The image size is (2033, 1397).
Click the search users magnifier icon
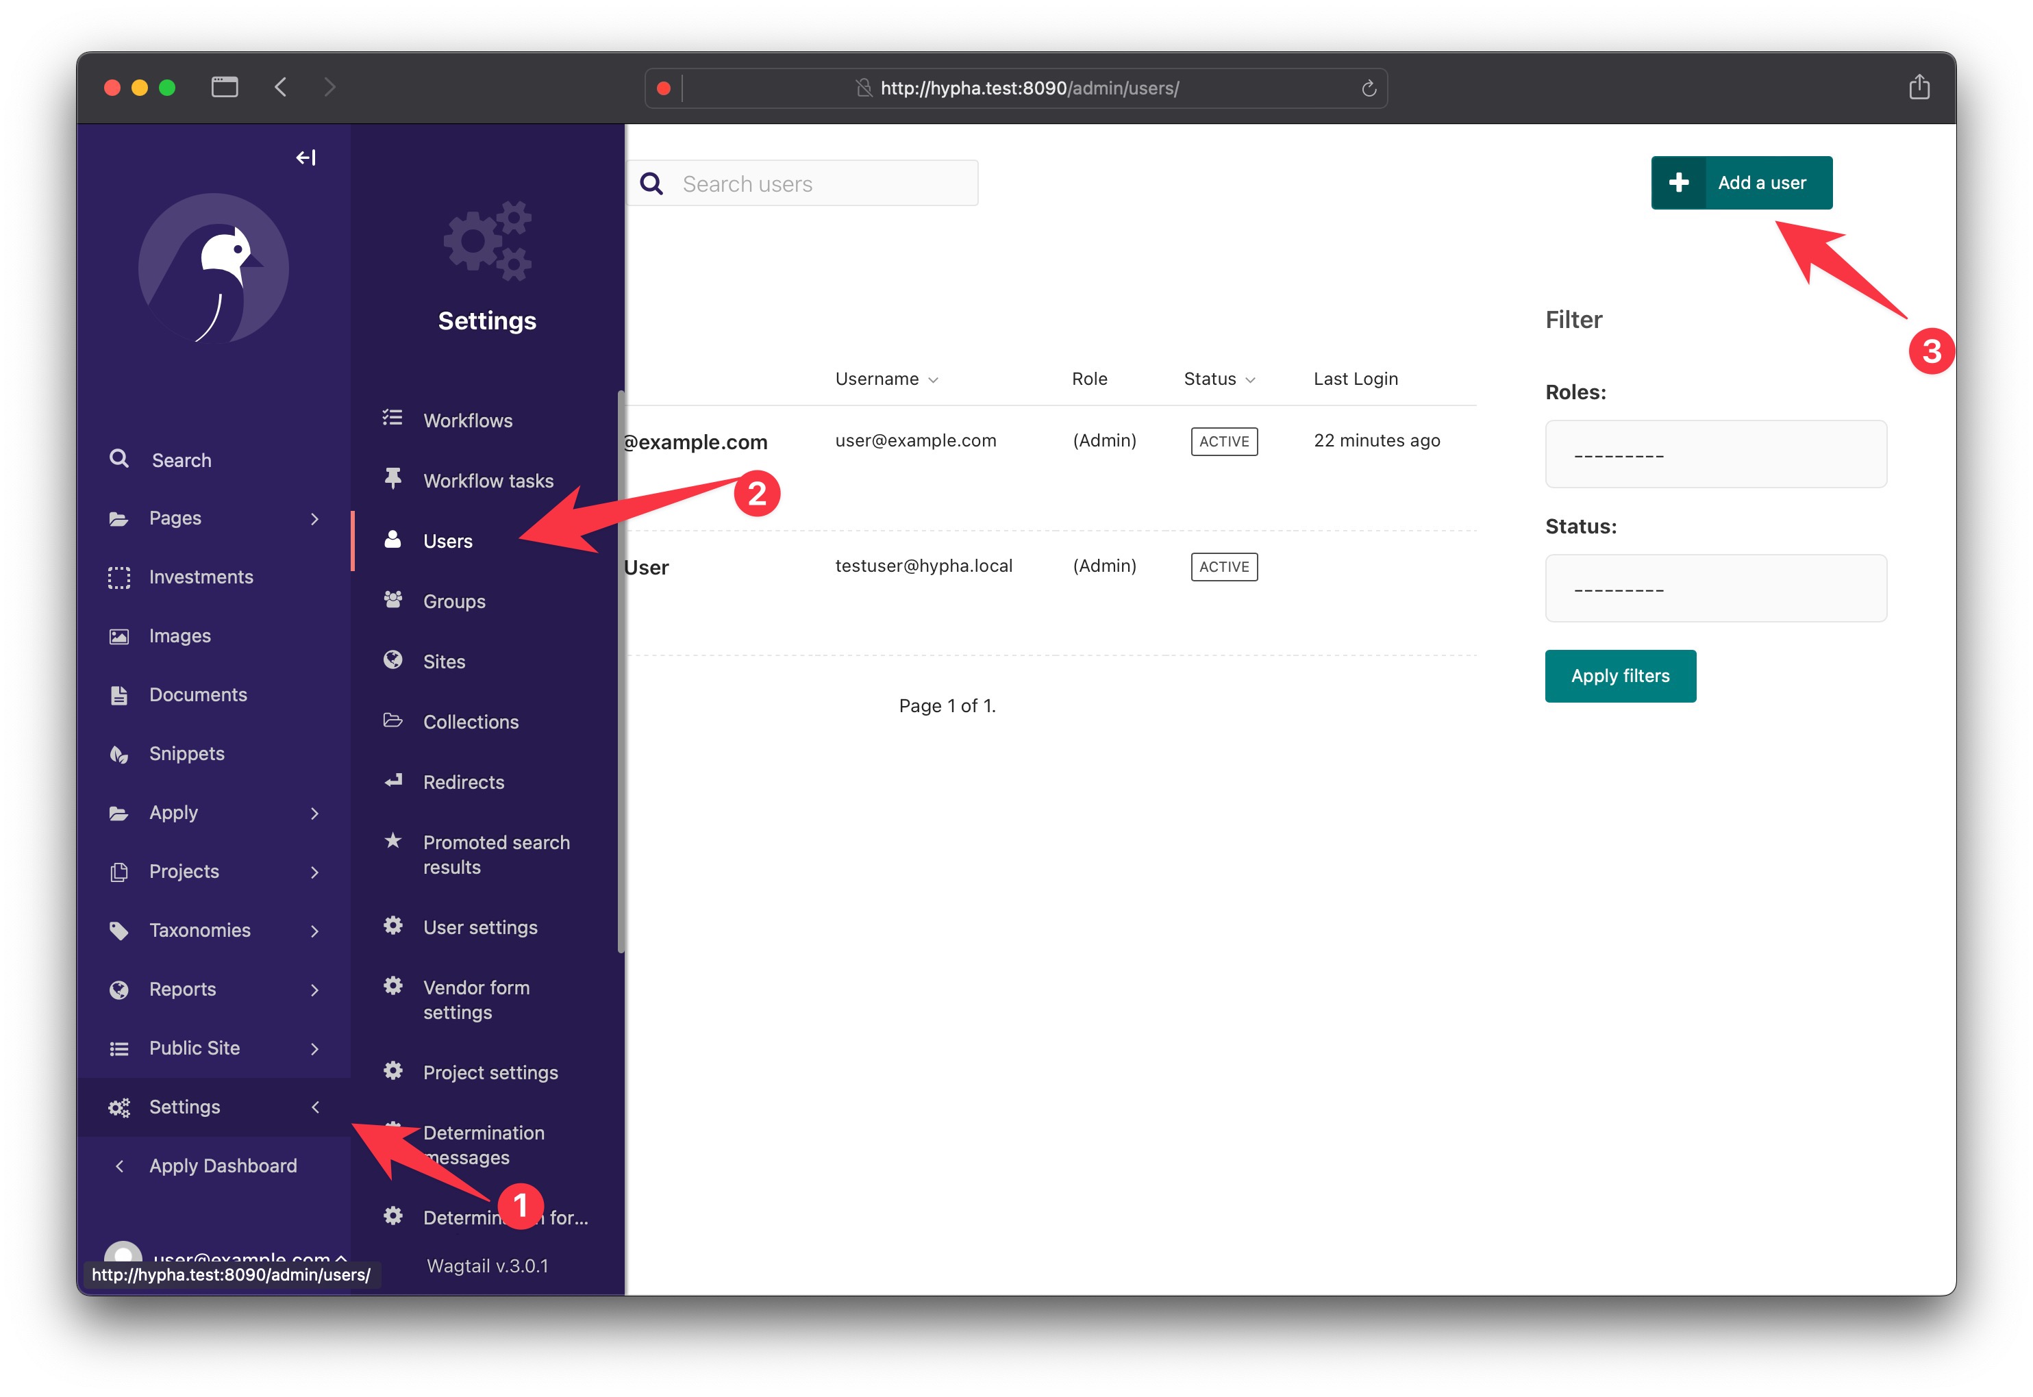tap(651, 183)
